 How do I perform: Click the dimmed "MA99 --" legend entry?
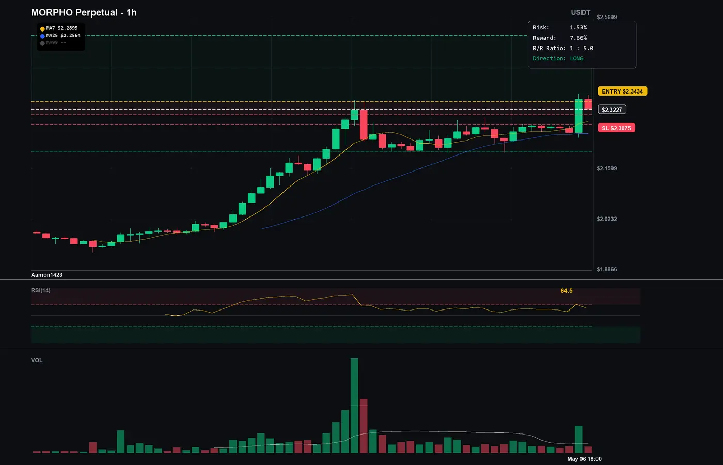(x=56, y=43)
